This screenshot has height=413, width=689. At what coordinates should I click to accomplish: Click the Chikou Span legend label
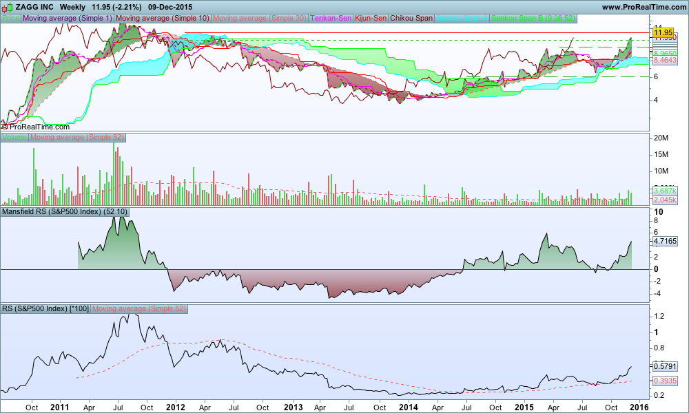tap(411, 19)
